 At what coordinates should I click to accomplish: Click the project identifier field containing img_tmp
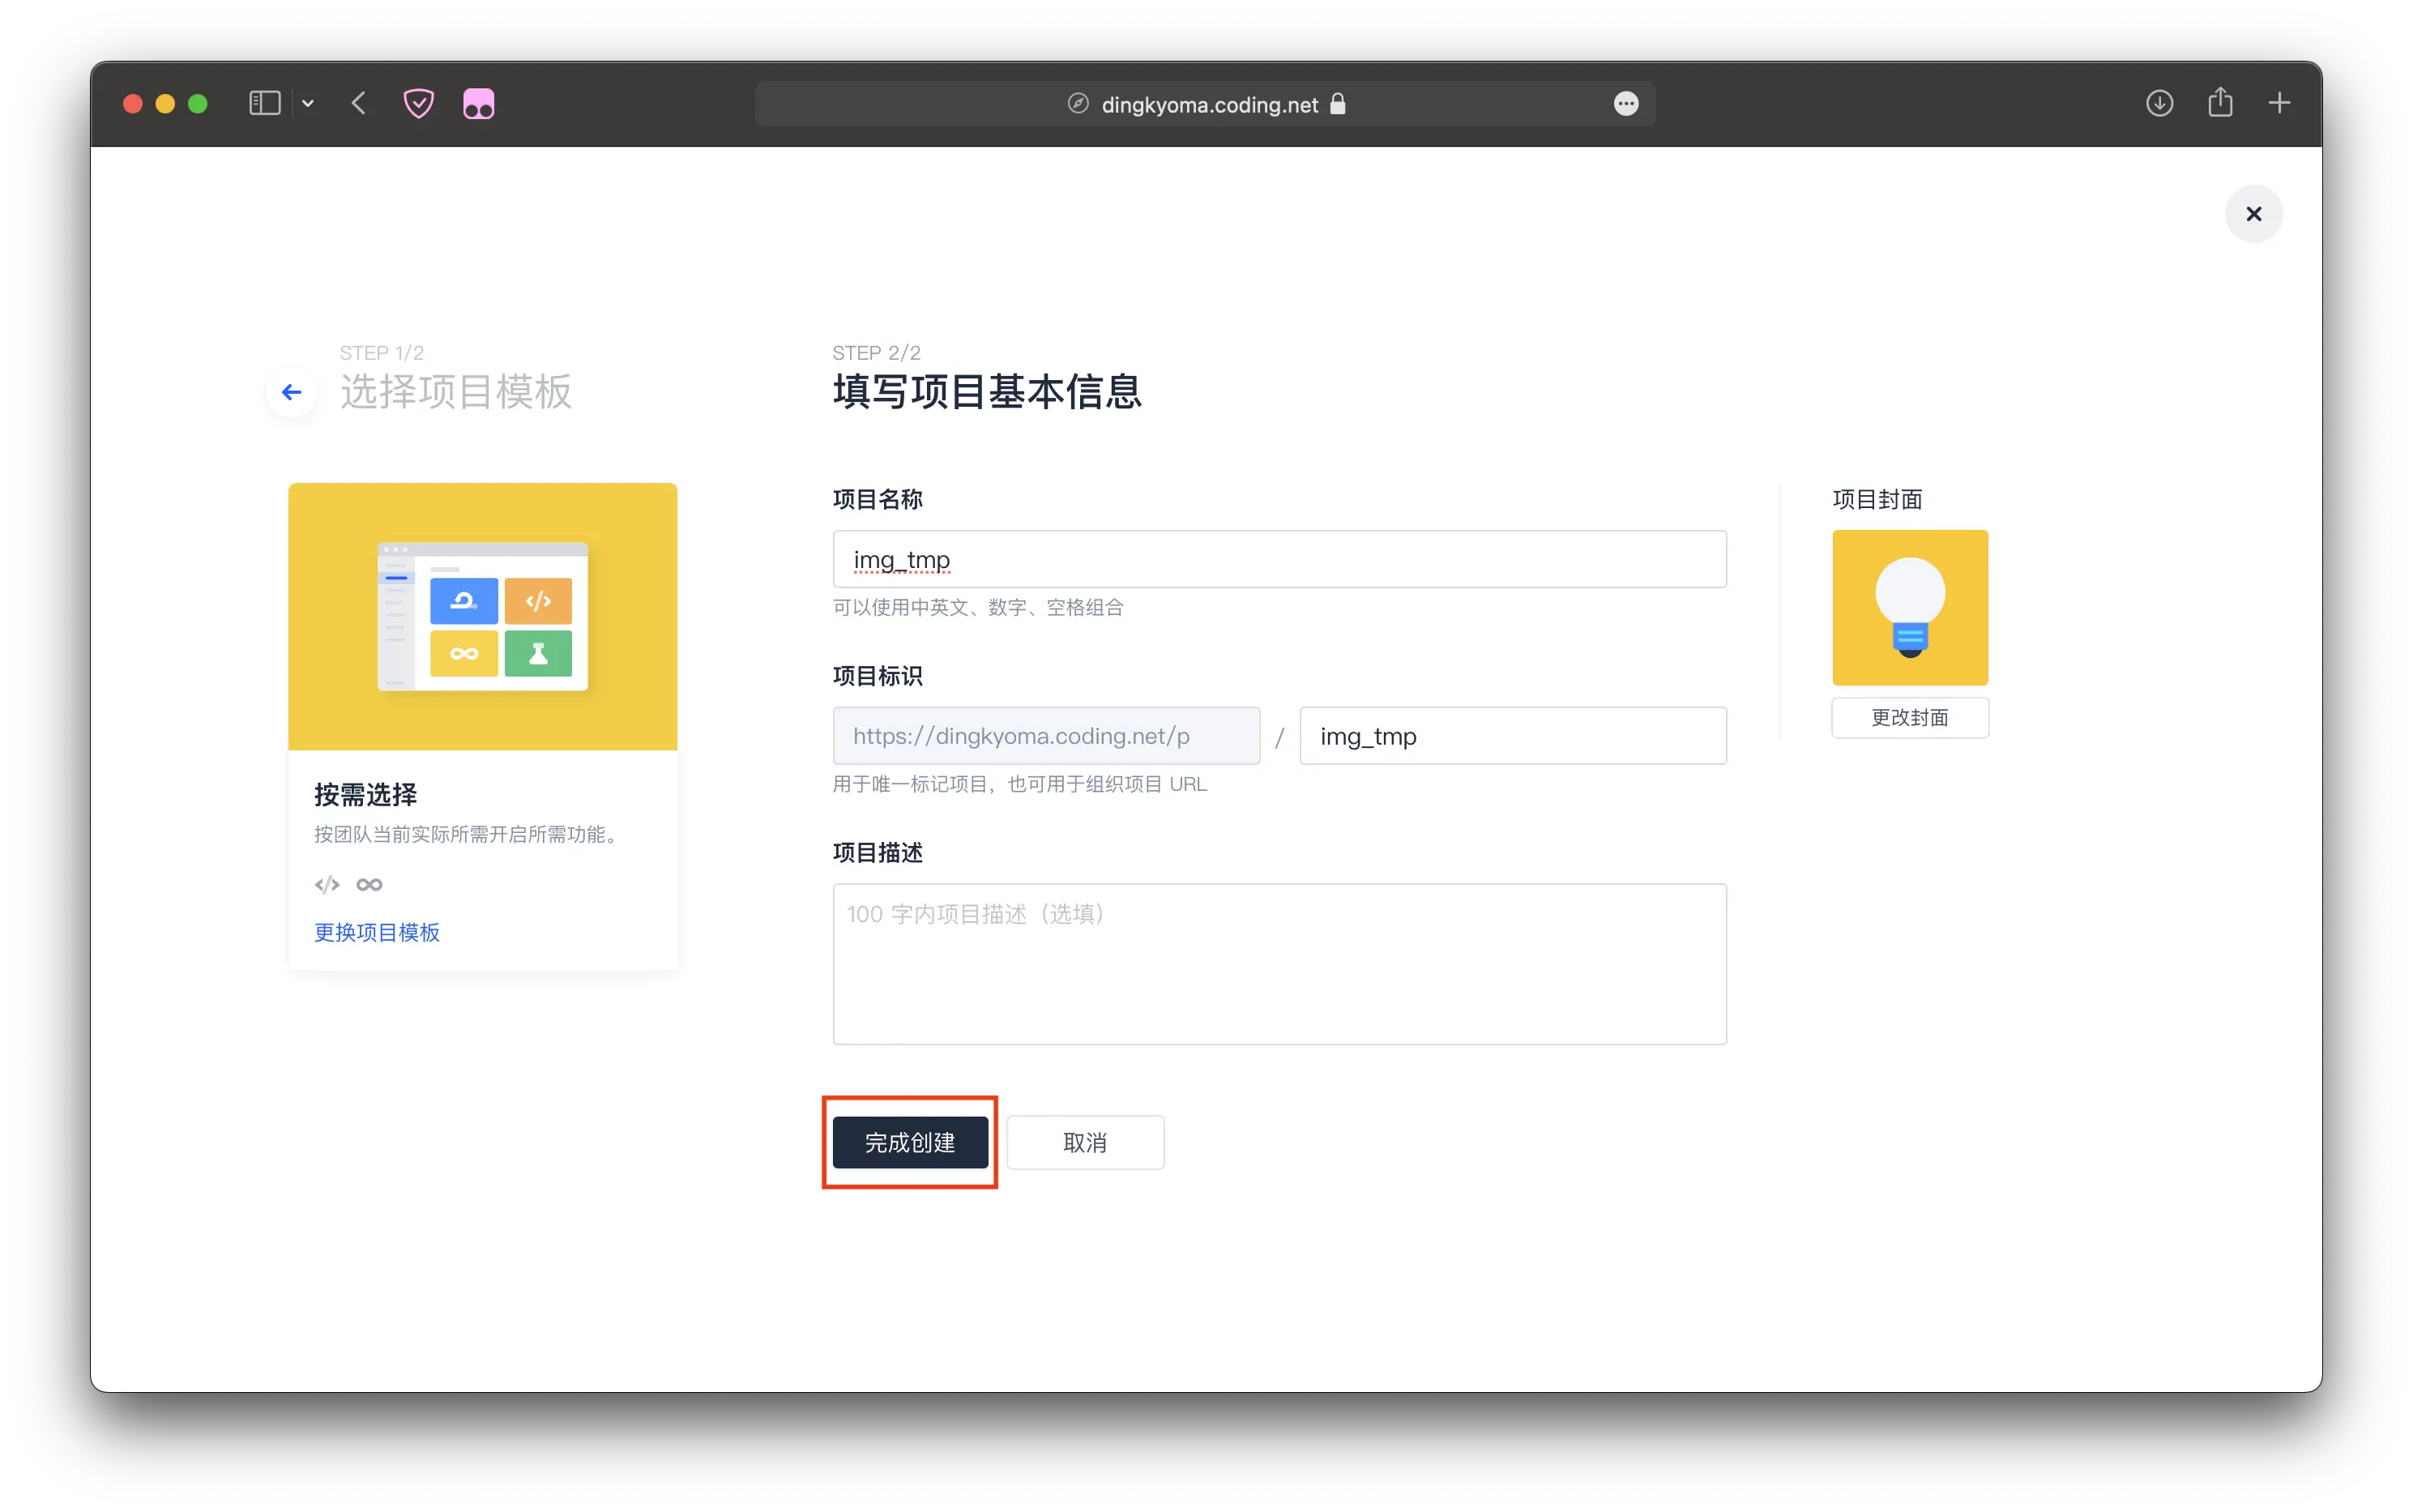[x=1512, y=736]
